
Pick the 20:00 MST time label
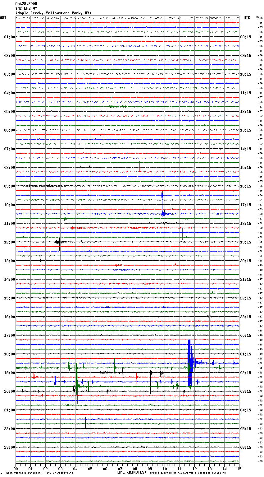point(9,391)
